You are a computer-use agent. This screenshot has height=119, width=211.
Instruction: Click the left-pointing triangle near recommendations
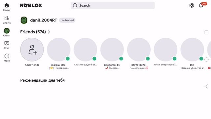pyautogui.click(x=207, y=86)
